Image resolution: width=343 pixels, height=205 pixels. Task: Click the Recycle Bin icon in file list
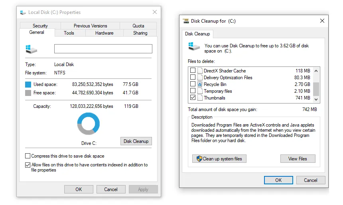(200, 84)
